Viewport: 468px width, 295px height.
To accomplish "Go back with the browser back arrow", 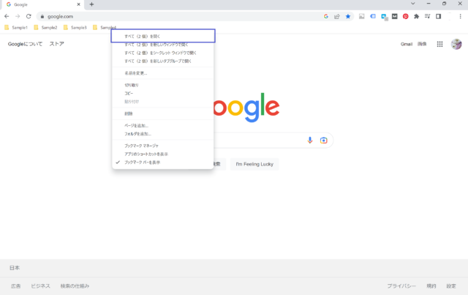I will click(7, 16).
